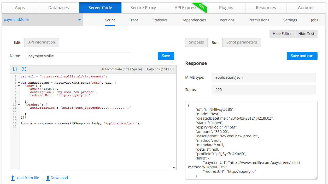Click the code format braces icon
Viewport: 328px width, 184px height.
pos(15,69)
